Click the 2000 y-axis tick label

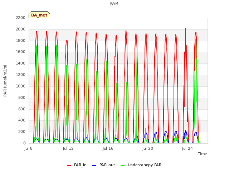pyautogui.click(x=21, y=29)
